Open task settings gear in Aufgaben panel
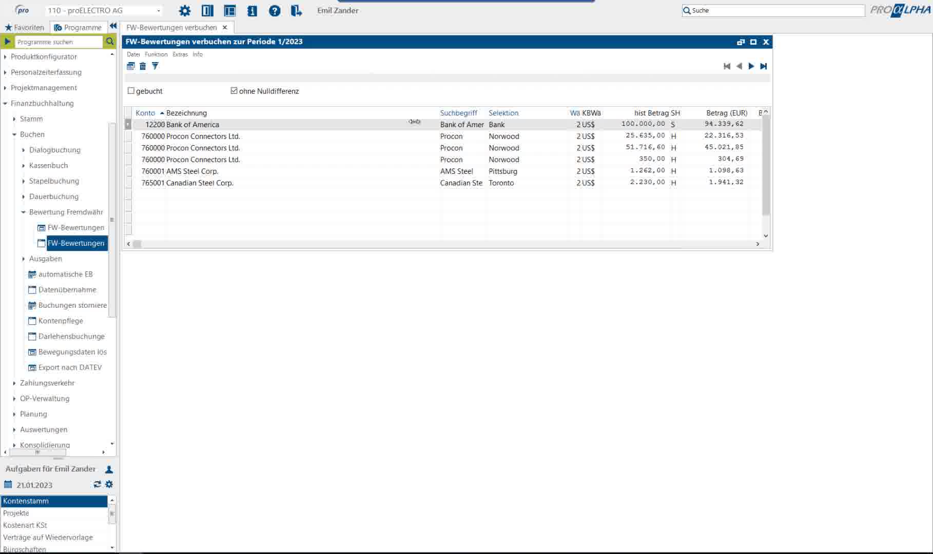The width and height of the screenshot is (933, 554). (x=109, y=484)
